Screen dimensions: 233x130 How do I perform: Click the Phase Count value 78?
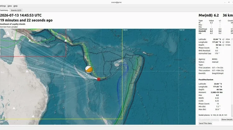(217, 48)
